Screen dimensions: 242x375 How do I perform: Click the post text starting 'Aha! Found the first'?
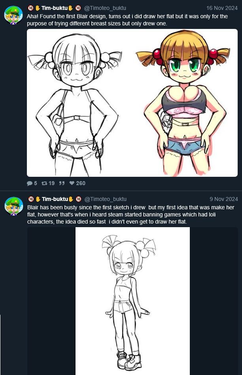pos(127,20)
